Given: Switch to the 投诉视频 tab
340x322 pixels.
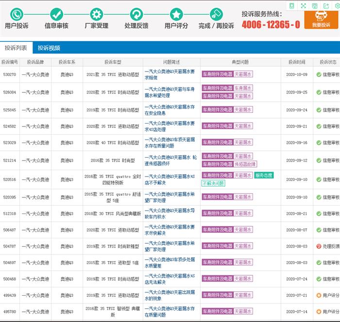Looking at the screenshot, I should [x=49, y=48].
